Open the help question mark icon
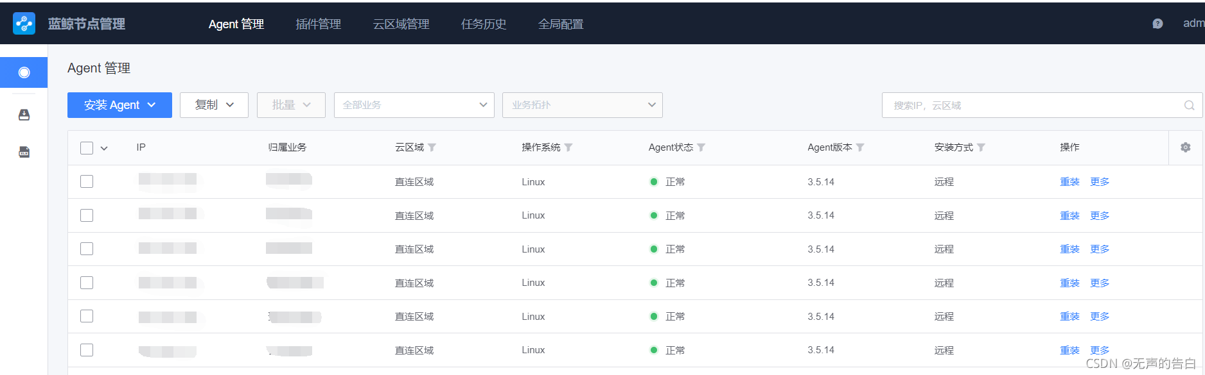Image resolution: width=1205 pixels, height=375 pixels. (1157, 24)
